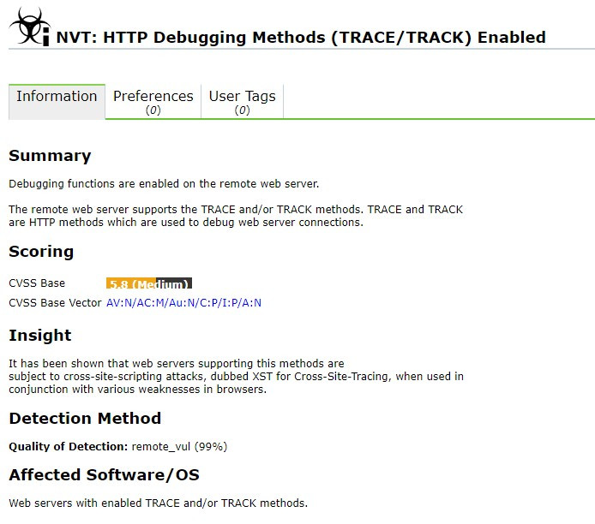
Task: Click the 5.8 (Medium) severity bar
Action: click(x=148, y=284)
